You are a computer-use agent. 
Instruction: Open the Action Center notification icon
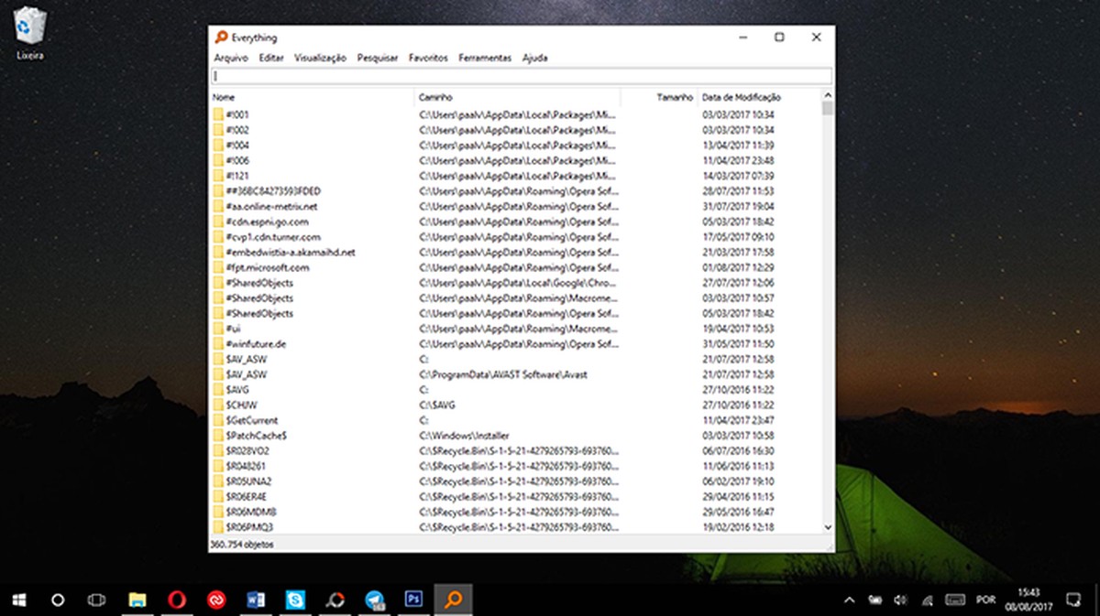[x=1073, y=600]
